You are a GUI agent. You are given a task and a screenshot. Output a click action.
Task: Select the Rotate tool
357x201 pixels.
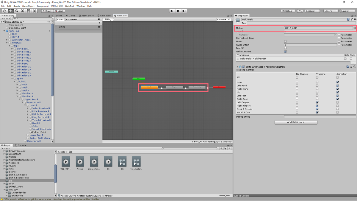tap(17, 11)
